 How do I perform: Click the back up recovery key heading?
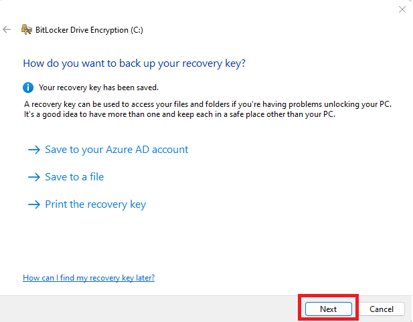(135, 63)
